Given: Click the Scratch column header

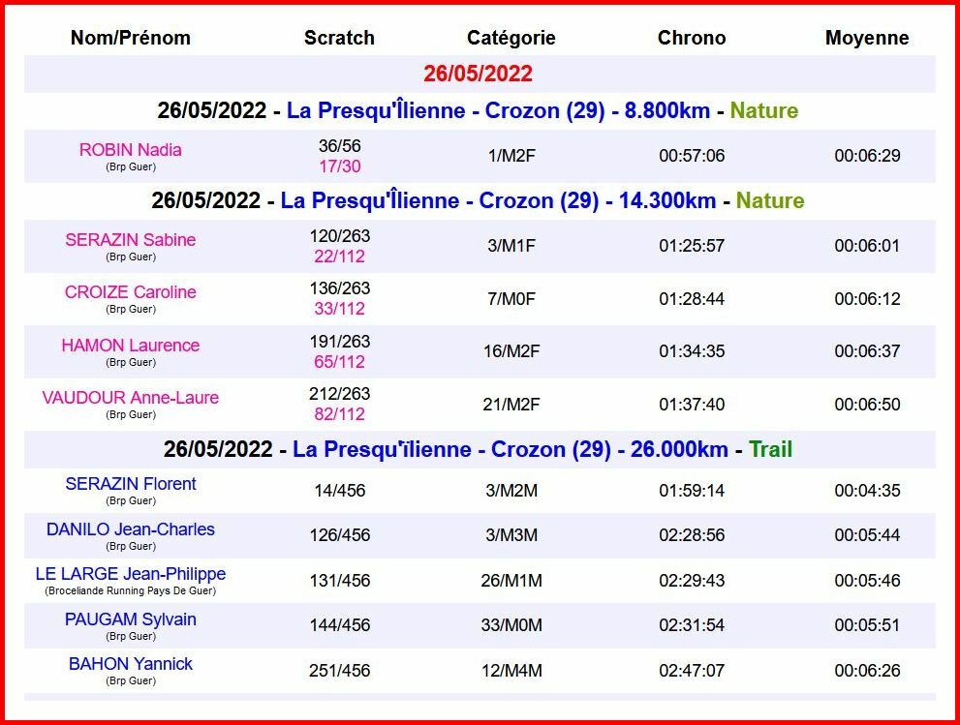Looking at the screenshot, I should [x=339, y=38].
